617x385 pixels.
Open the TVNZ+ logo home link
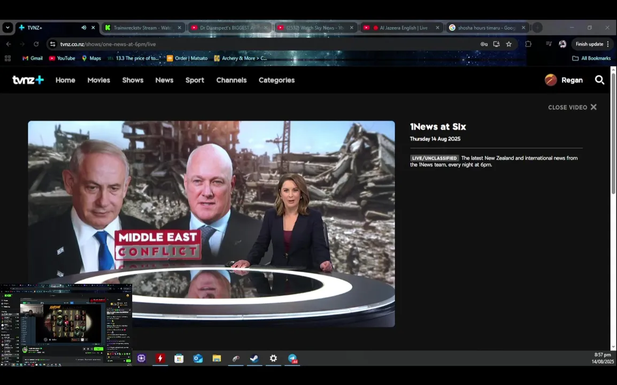(x=28, y=80)
